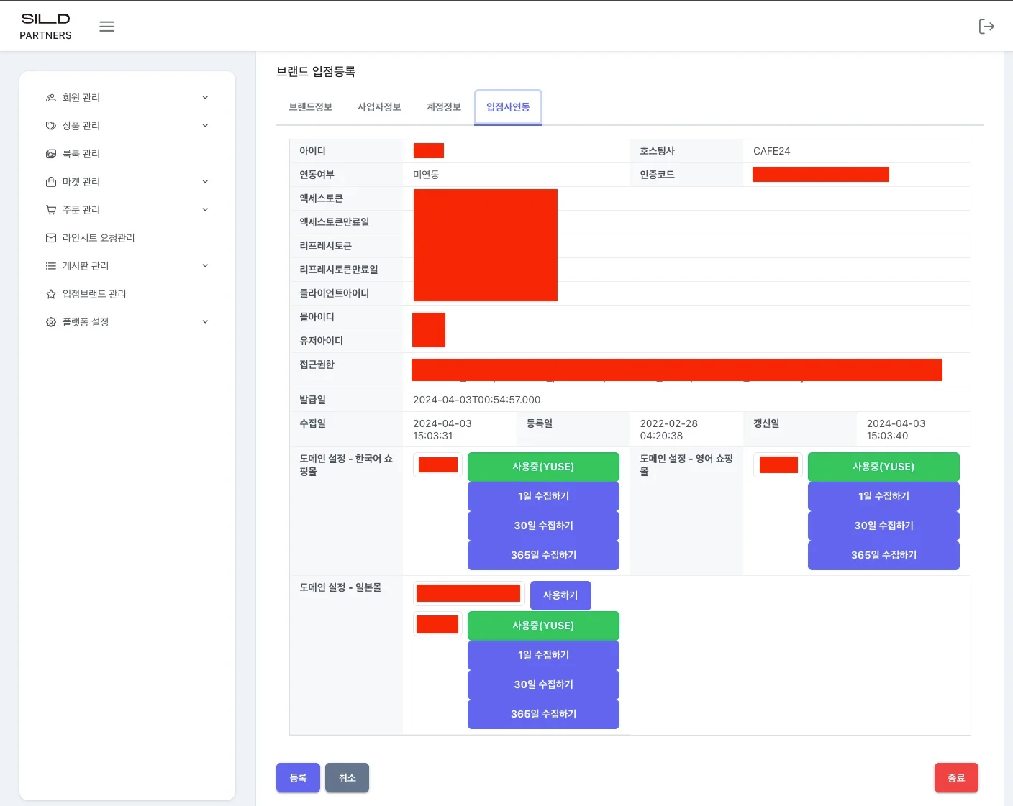
Task: Click the 영어 쇼핑몰 domain input field
Action: pyautogui.click(x=778, y=465)
